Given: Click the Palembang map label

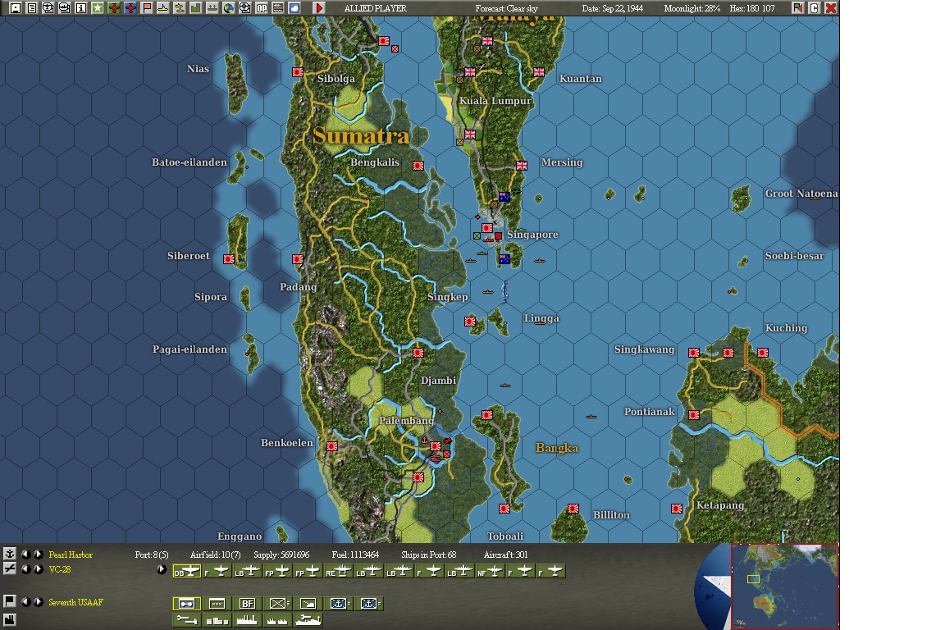Looking at the screenshot, I should click(406, 420).
